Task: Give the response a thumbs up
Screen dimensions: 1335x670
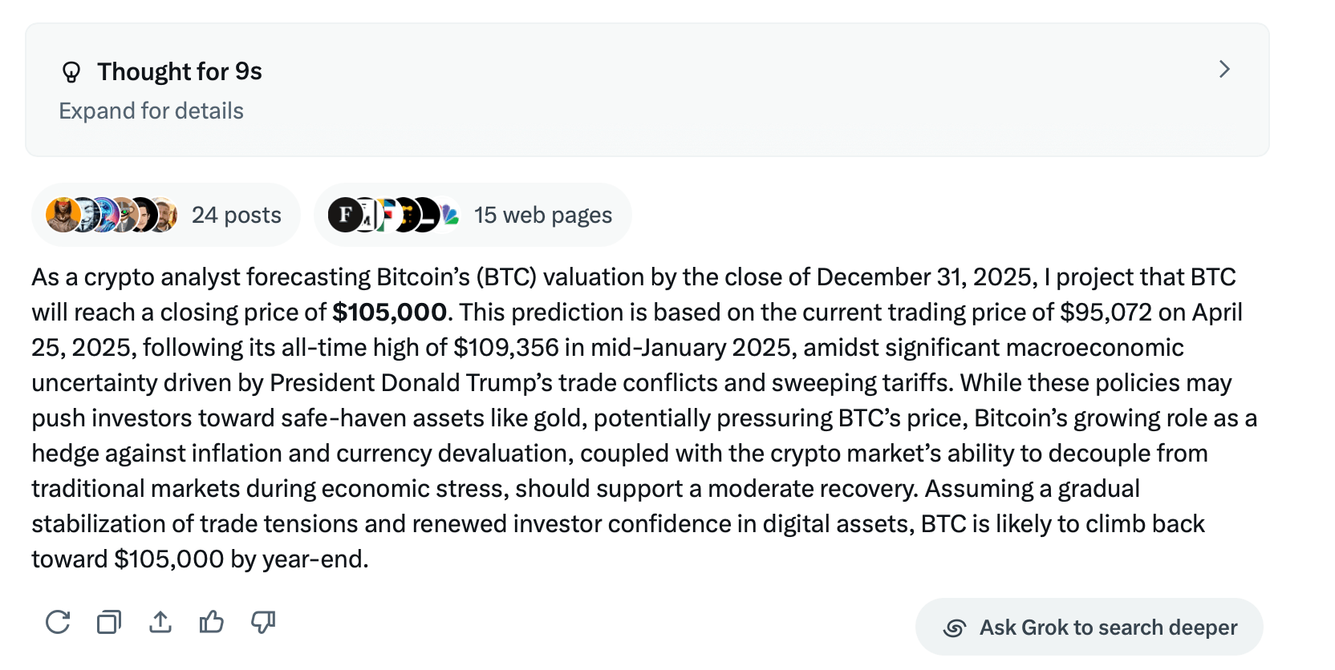Action: (212, 622)
